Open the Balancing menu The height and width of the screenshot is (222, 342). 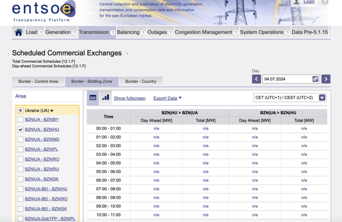tap(128, 32)
